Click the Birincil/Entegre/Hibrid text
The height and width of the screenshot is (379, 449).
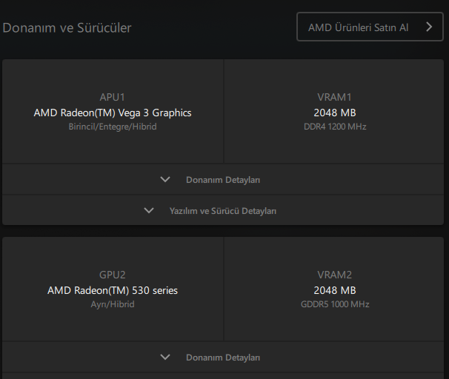click(113, 127)
